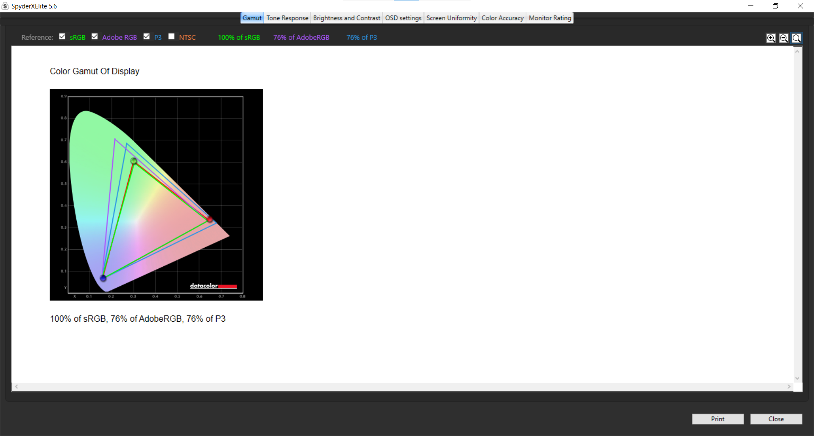Click the horizontal scrollbar right arrow
Screen dimensions: 814x436
[x=789, y=386]
